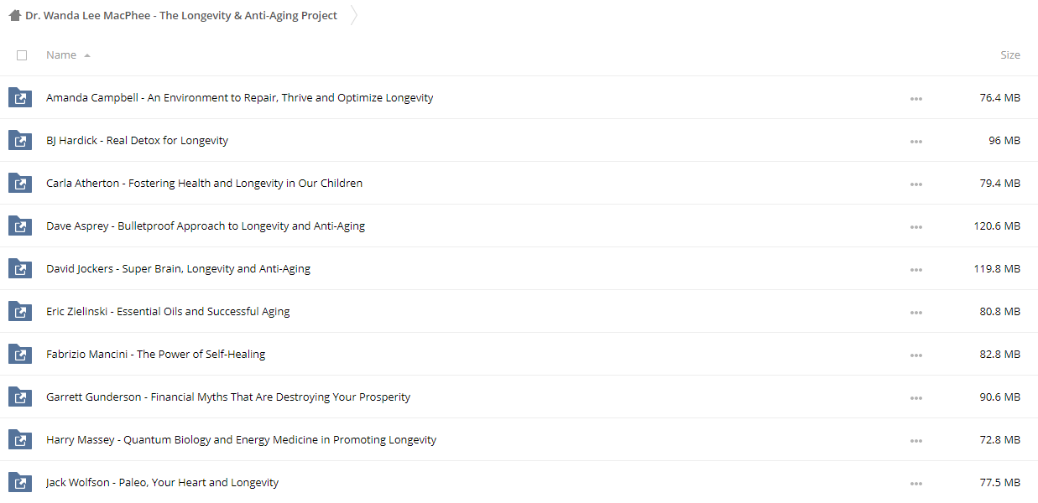Click the BJ Hardick folder icon
This screenshot has width=1038, height=503.
20,140
